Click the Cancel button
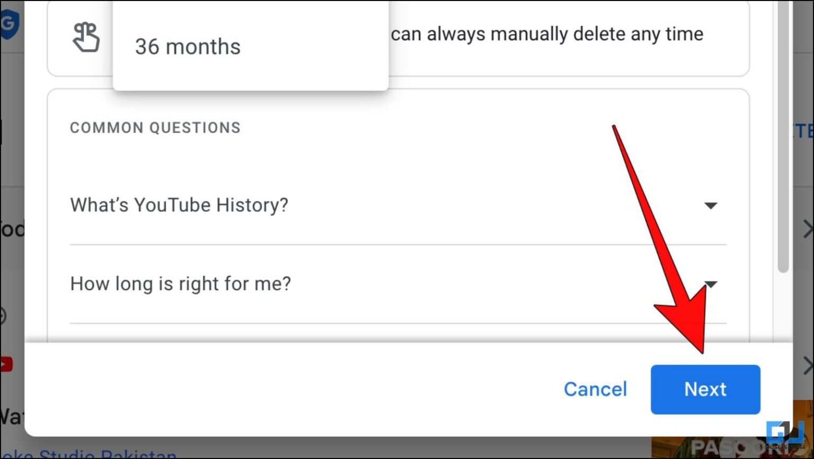Image resolution: width=814 pixels, height=459 pixels. 595,389
